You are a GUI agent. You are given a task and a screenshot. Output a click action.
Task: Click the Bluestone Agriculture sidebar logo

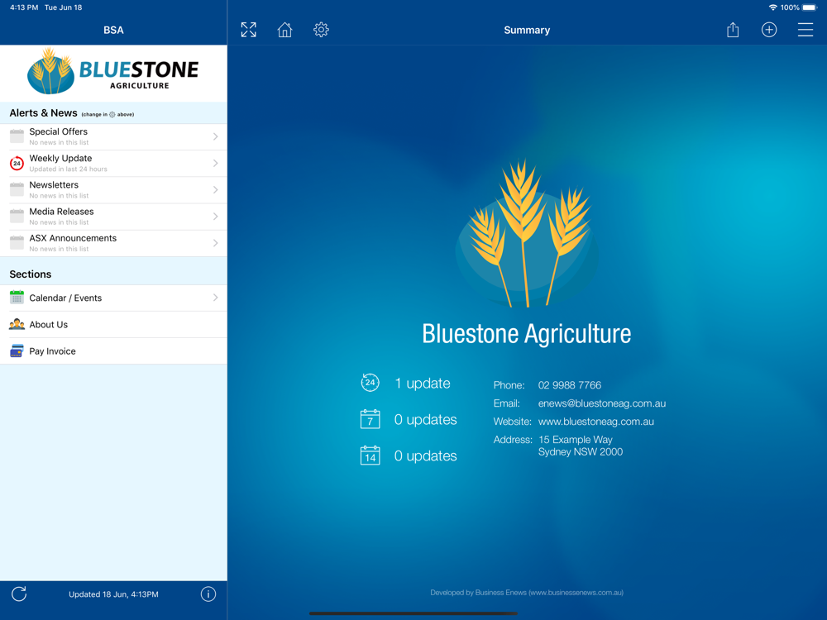(x=112, y=71)
